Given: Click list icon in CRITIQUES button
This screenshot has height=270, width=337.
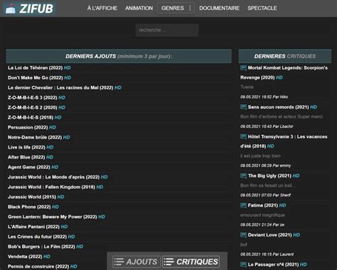Looking at the screenshot, I should [x=169, y=262].
